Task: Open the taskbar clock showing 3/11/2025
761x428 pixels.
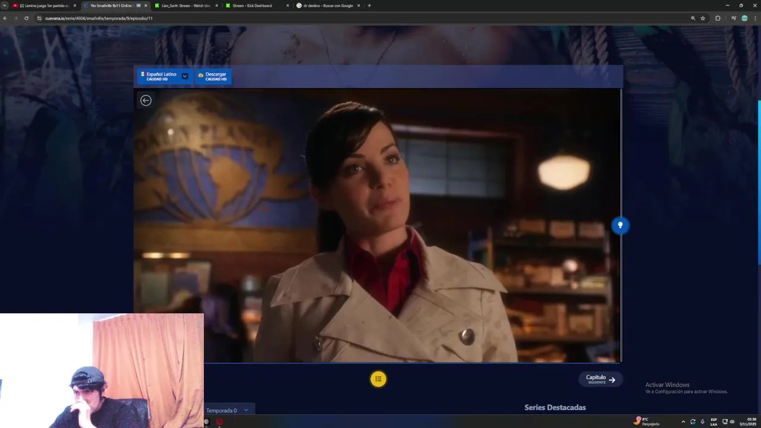Action: click(748, 421)
